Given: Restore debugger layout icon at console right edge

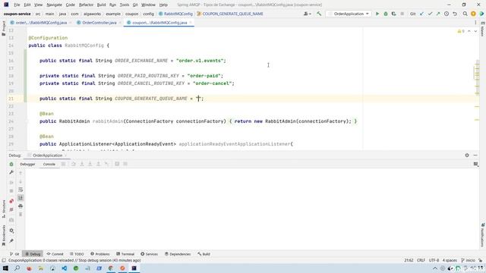Looking at the screenshot, I should [476, 164].
